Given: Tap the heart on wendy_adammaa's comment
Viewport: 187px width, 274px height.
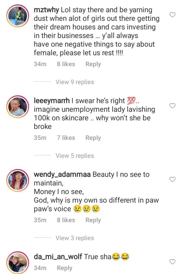Looking at the screenshot, I should tap(172, 179).
